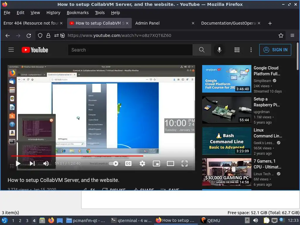Switch to the pcmanfm-qt taskbar window

point(86,220)
